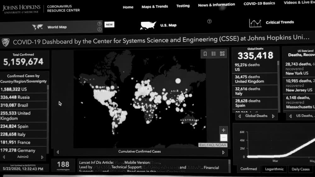
Task: Click the Esri, FAO, NOAA attribution
Action: click(213, 145)
